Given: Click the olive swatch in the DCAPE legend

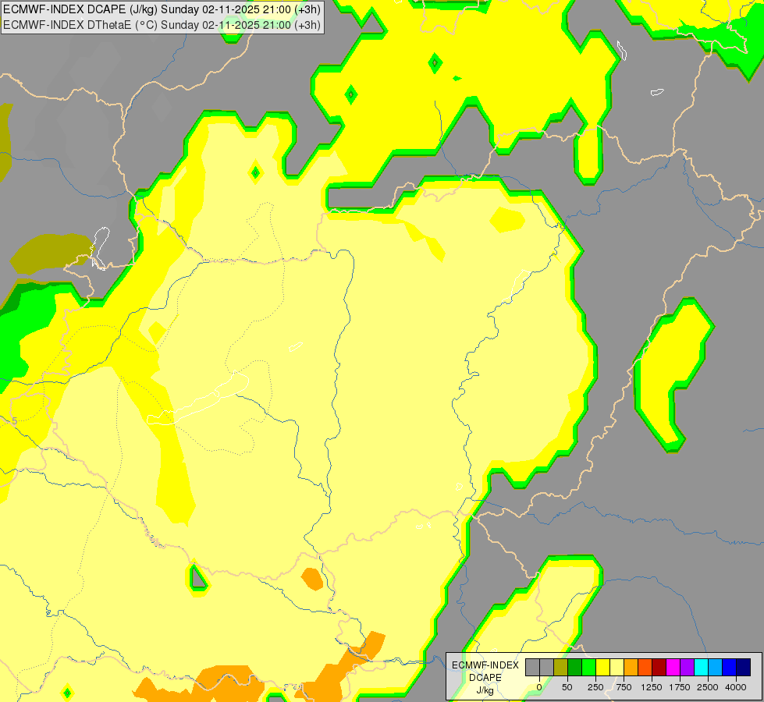Looking at the screenshot, I should pos(561,668).
